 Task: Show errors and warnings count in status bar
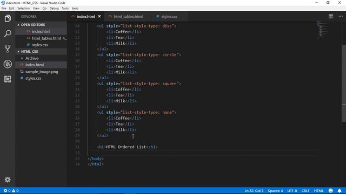(x=11, y=191)
